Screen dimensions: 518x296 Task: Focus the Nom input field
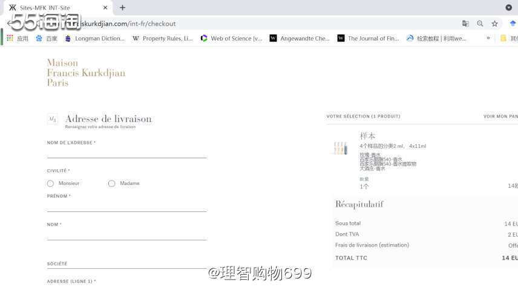click(127, 234)
